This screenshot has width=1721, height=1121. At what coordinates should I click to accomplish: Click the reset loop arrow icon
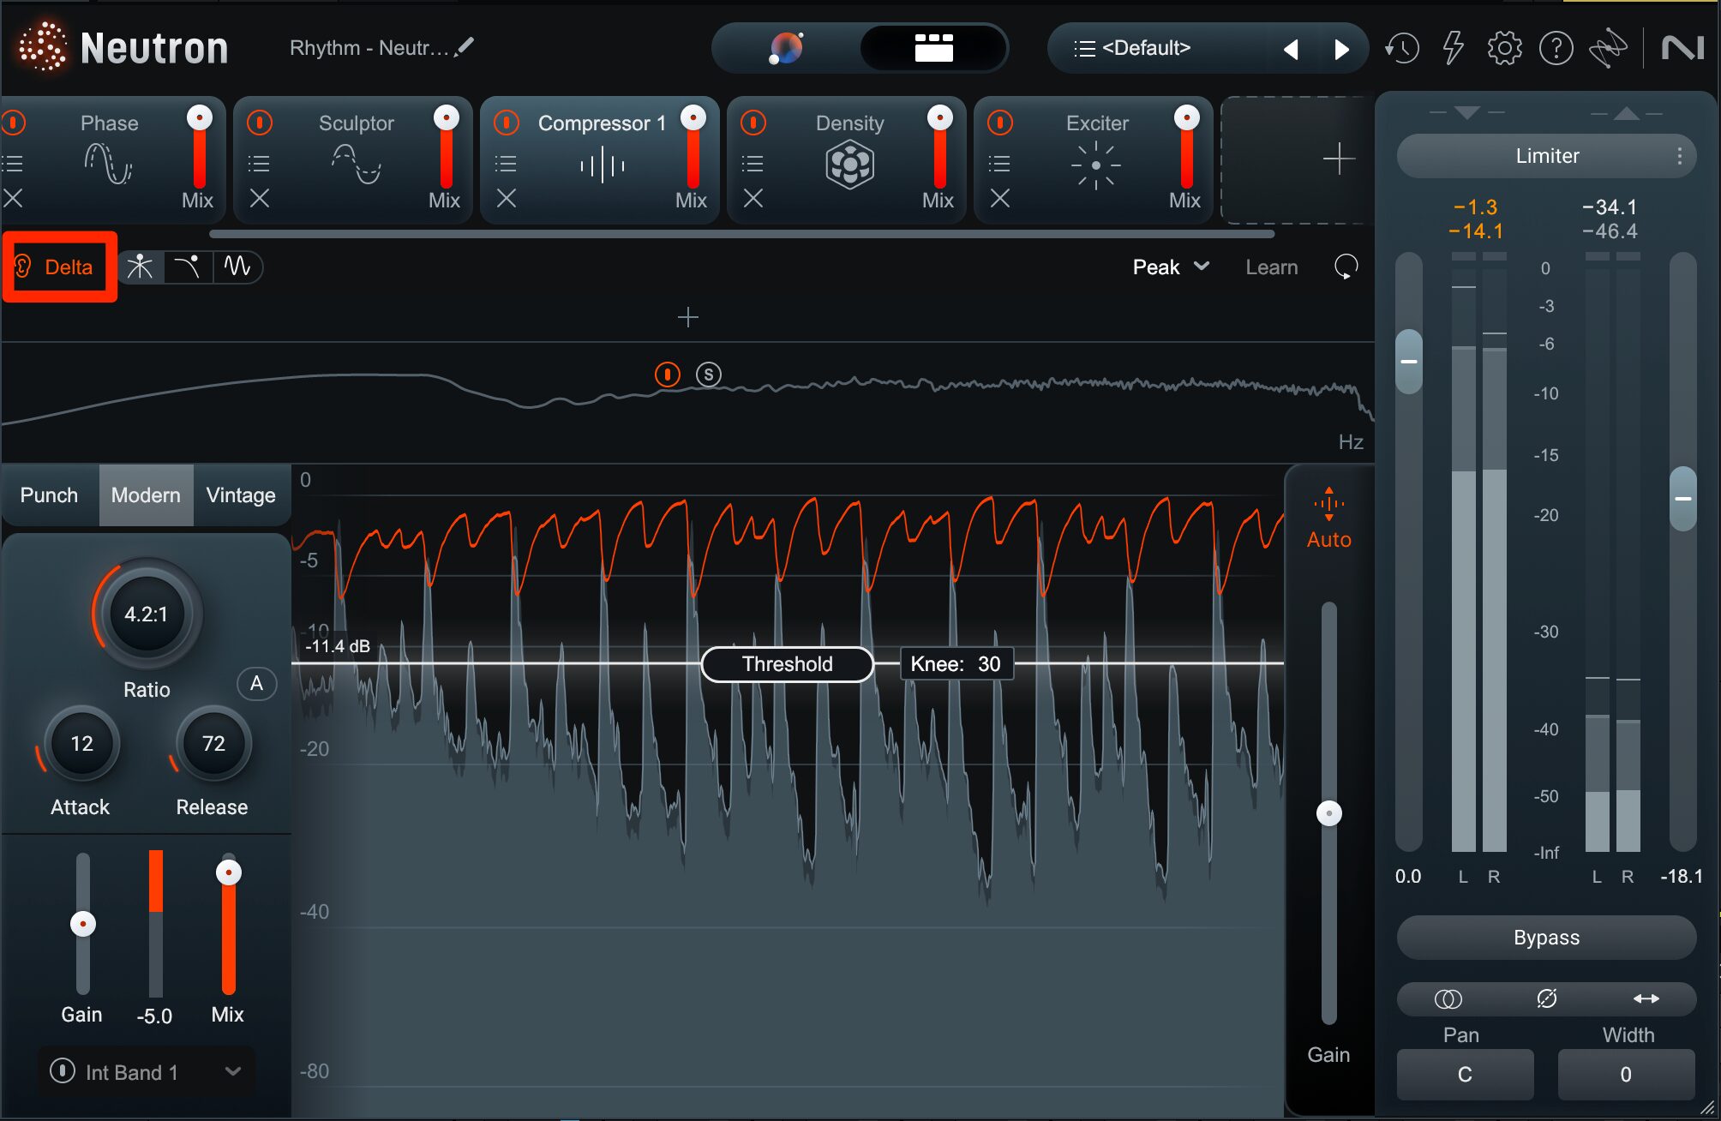(1346, 267)
